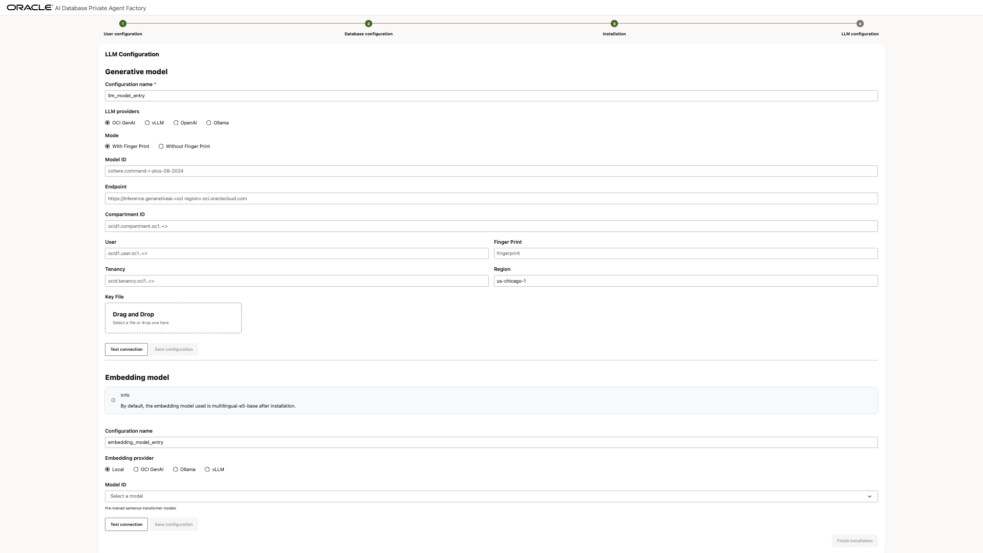Click the Key File Drag and Drop area
Image resolution: width=983 pixels, height=553 pixels.
point(173,318)
